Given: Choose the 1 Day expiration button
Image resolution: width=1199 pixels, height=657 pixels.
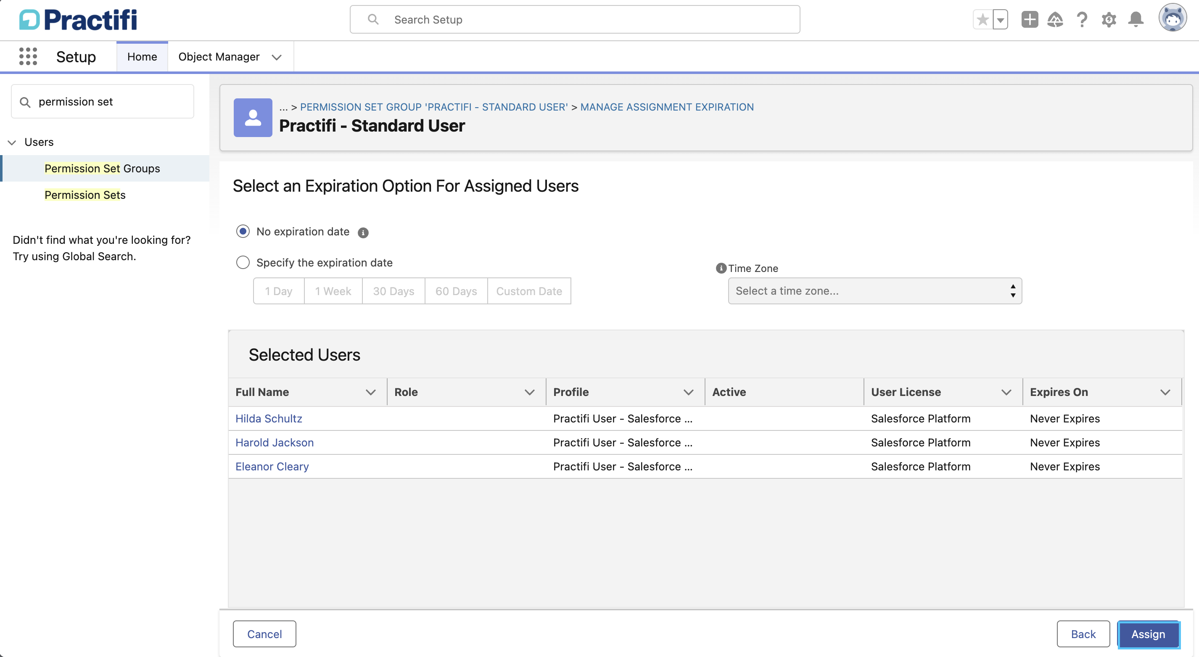Looking at the screenshot, I should (279, 291).
